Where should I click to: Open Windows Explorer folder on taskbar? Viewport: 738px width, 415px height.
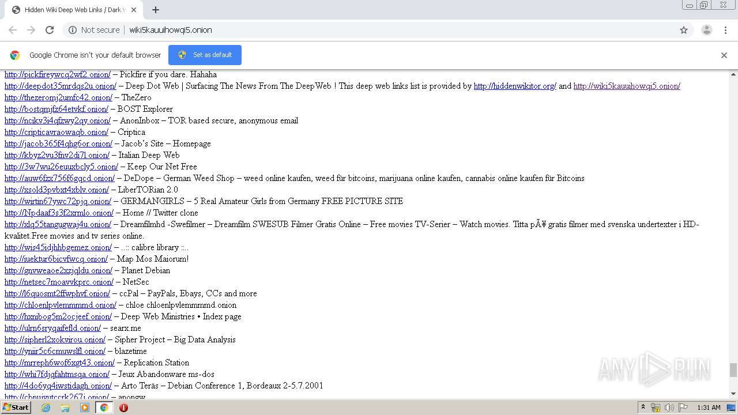pyautogui.click(x=65, y=408)
